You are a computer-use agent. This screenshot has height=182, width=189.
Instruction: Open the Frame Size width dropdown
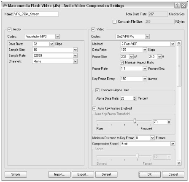[x=131, y=57]
